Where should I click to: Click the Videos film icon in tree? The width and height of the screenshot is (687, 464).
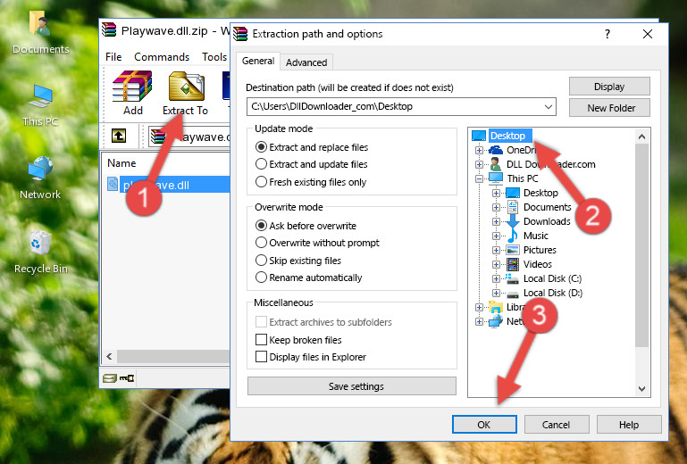(x=513, y=264)
